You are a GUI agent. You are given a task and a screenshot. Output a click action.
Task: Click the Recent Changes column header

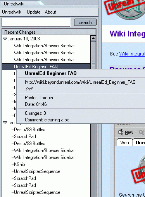coord(49,32)
